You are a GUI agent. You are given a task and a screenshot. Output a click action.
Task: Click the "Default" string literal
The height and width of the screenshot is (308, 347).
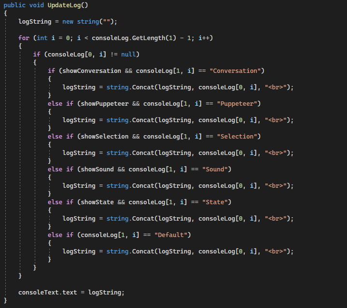point(171,235)
